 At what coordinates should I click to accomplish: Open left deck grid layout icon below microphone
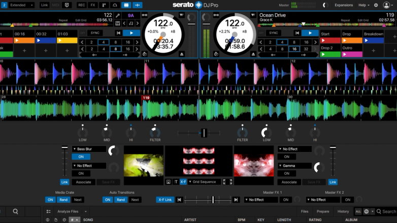(x=118, y=23)
